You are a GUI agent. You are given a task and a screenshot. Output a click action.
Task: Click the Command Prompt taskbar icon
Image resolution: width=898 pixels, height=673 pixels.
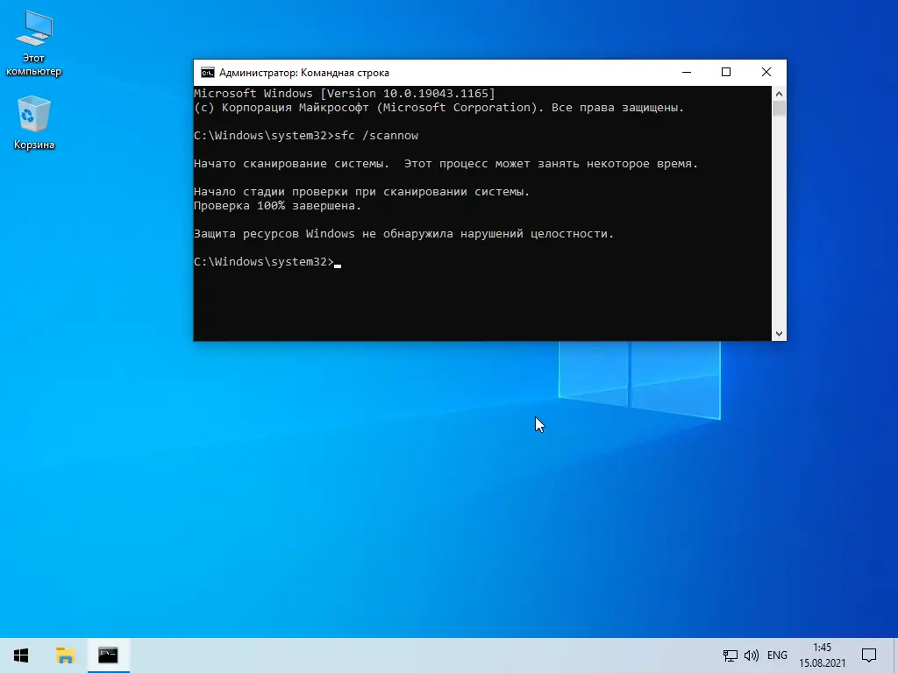(x=108, y=655)
